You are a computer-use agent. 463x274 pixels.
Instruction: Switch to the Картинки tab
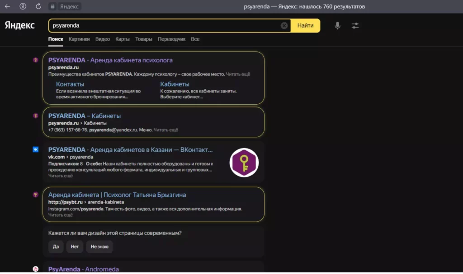pyautogui.click(x=79, y=39)
